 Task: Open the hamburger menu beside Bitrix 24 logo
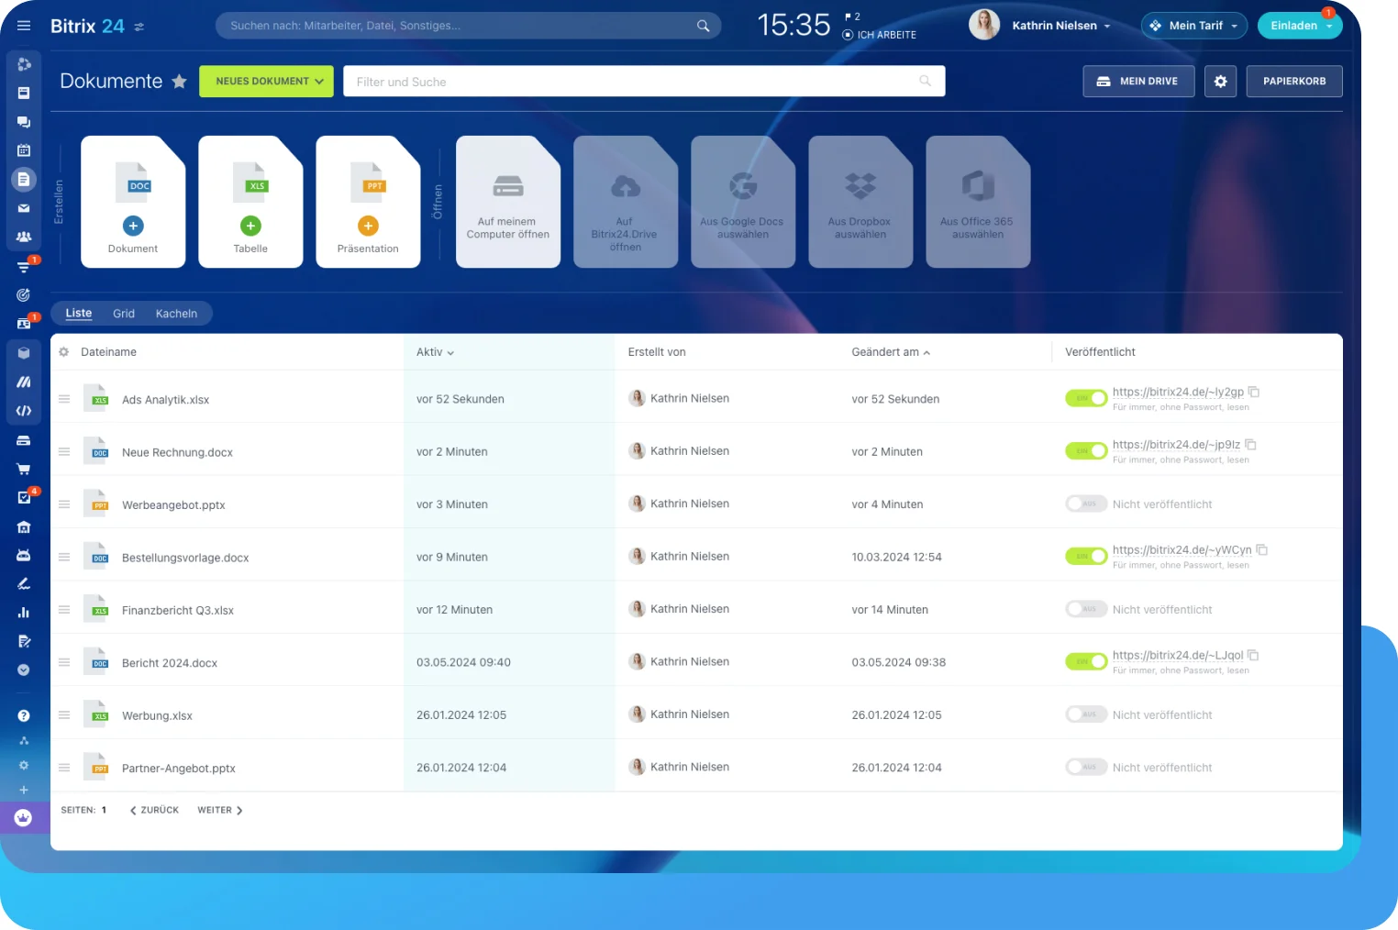point(24,26)
